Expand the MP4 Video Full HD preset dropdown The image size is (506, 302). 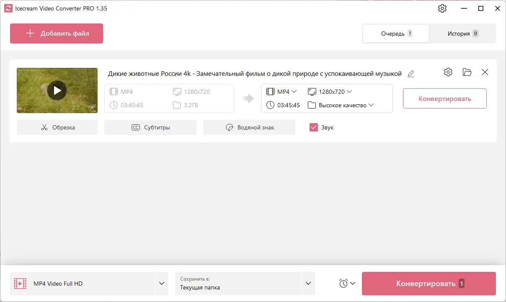coord(162,284)
